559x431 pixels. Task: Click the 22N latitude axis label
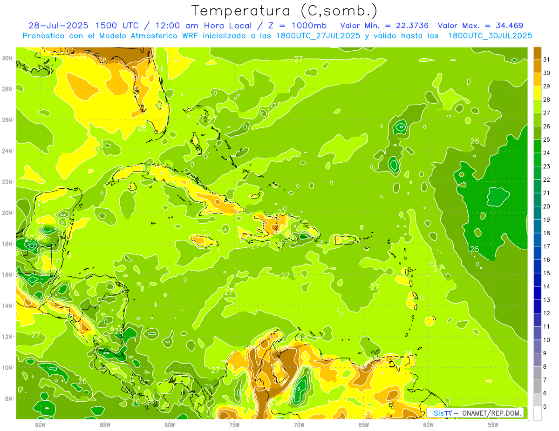(x=7, y=182)
